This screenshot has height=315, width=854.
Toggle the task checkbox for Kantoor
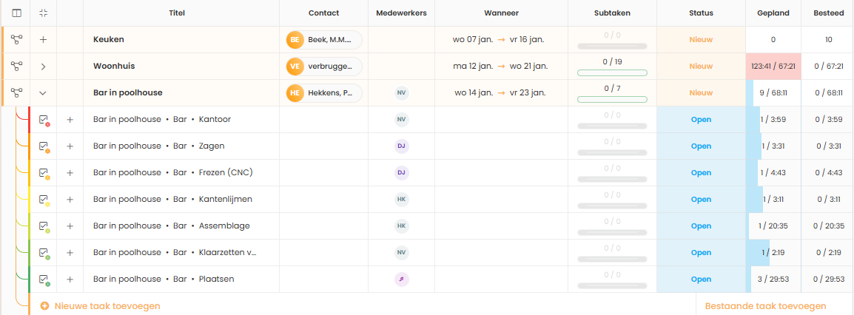point(43,119)
